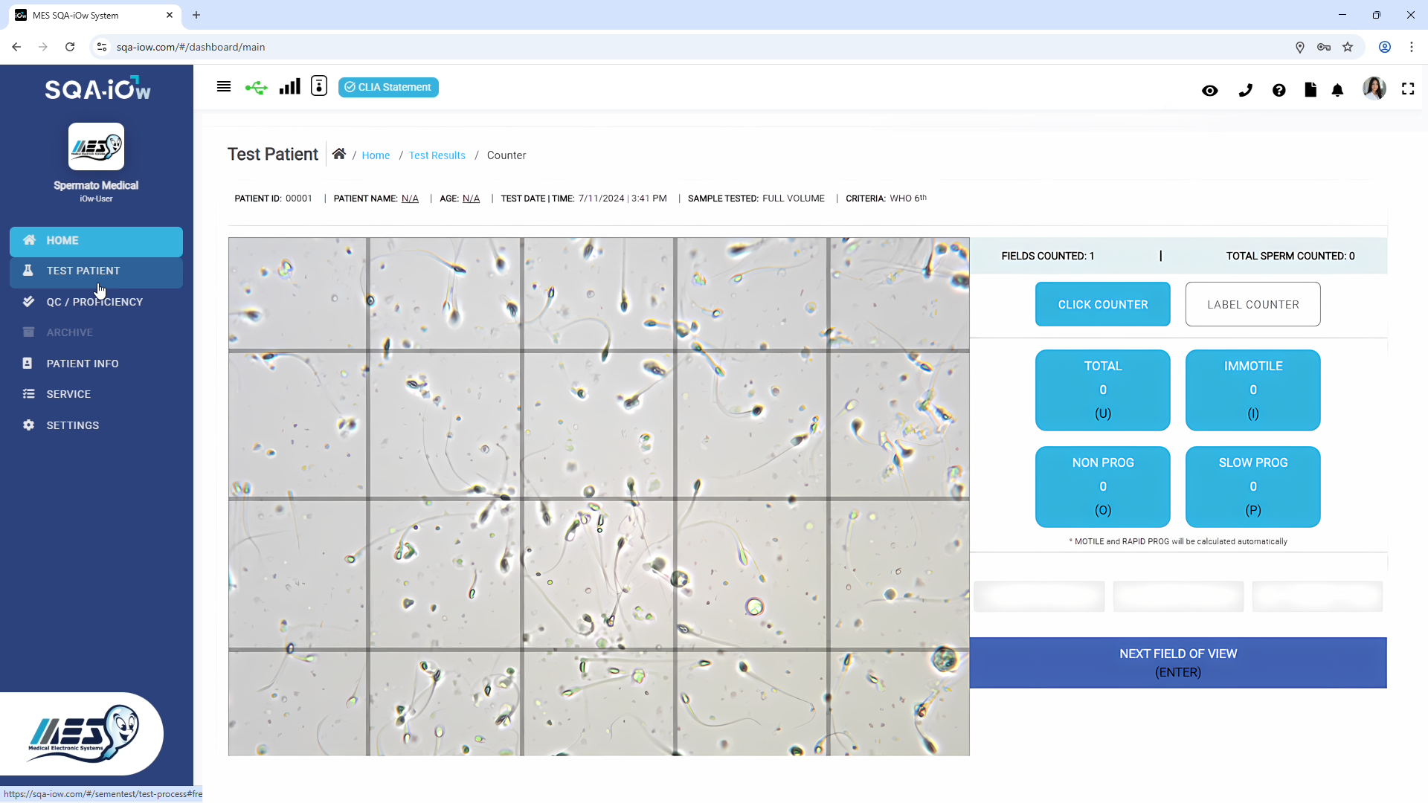Click the document file icon

point(1310,90)
